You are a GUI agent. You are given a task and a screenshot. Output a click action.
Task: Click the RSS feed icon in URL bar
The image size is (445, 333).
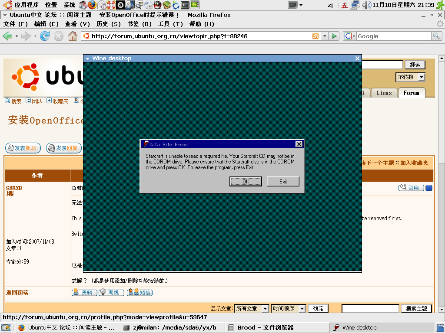(x=315, y=36)
